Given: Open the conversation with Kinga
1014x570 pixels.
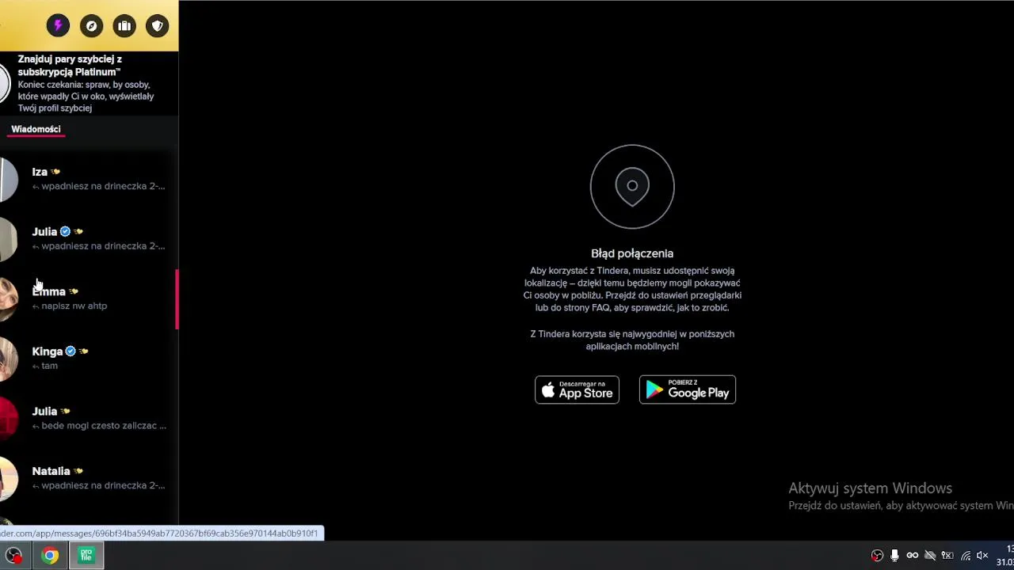Looking at the screenshot, I should click(x=89, y=358).
